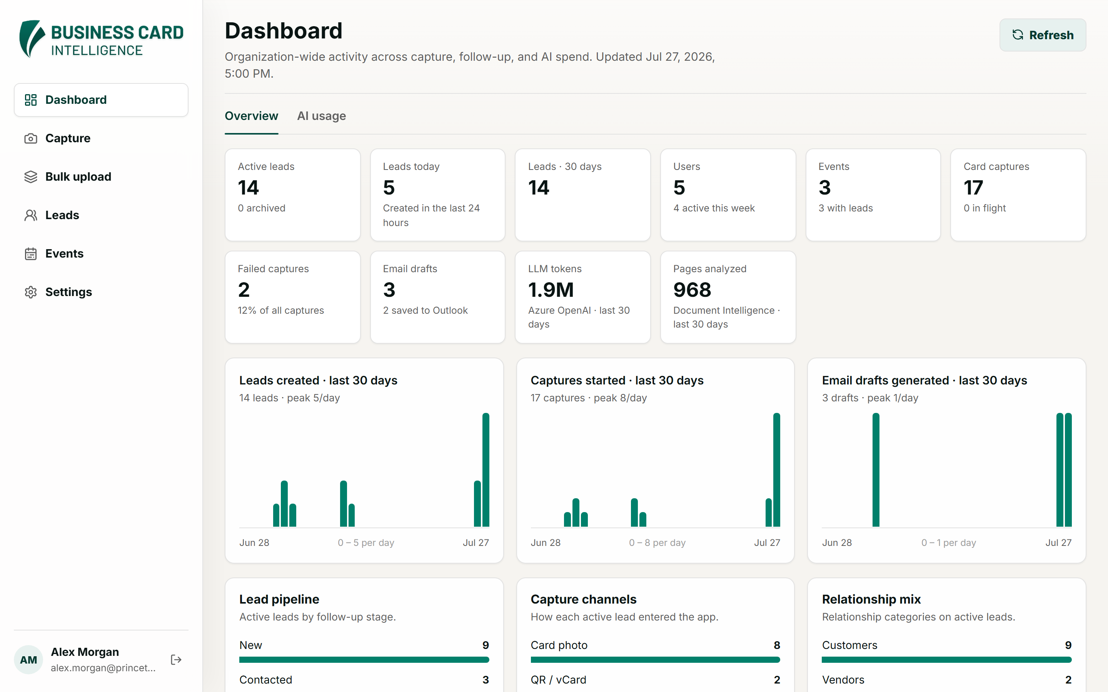Click 'Email drafts generated · last 30 days' heading

(924, 380)
